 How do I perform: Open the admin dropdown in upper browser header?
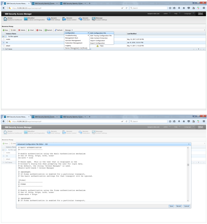167,14
